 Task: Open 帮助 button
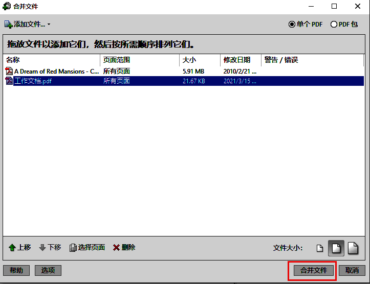[16, 270]
